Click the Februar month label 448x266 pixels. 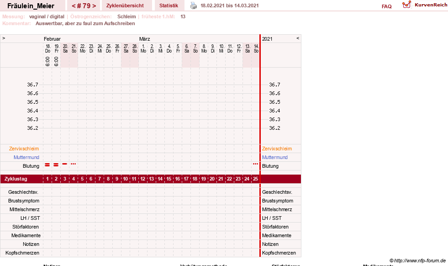click(52, 39)
